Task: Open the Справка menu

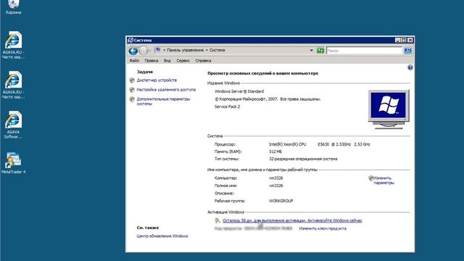Action: pos(203,60)
